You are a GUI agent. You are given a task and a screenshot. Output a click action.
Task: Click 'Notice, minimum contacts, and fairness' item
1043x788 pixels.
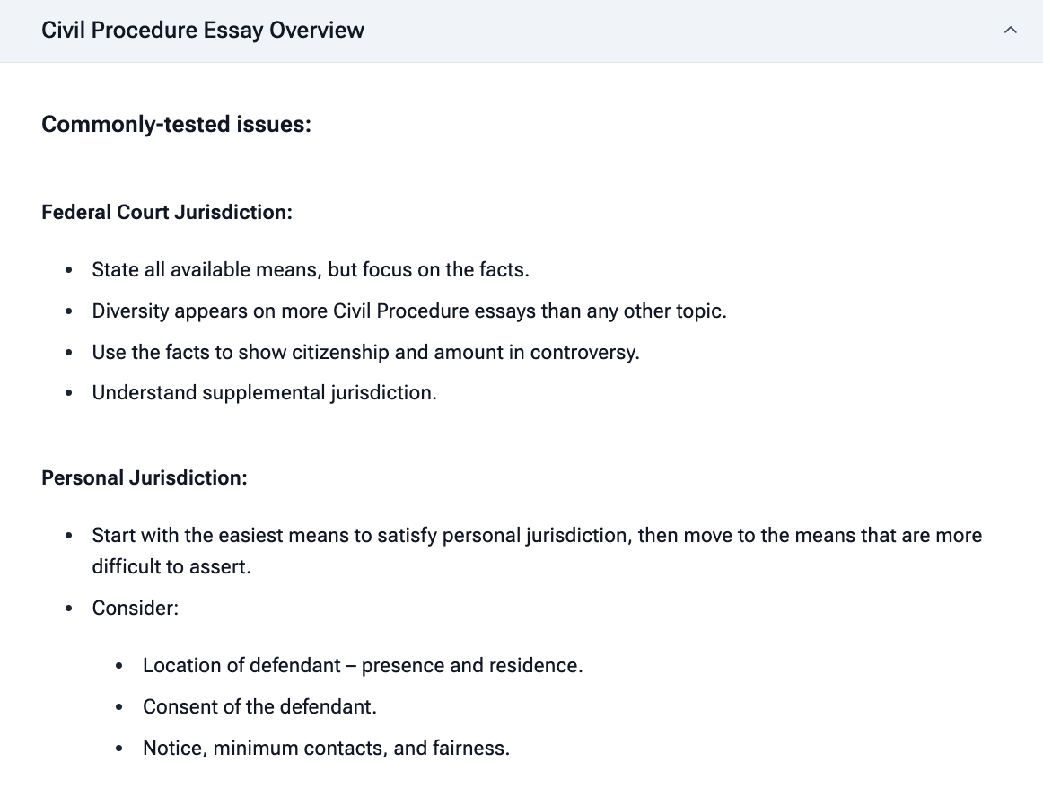click(x=326, y=749)
